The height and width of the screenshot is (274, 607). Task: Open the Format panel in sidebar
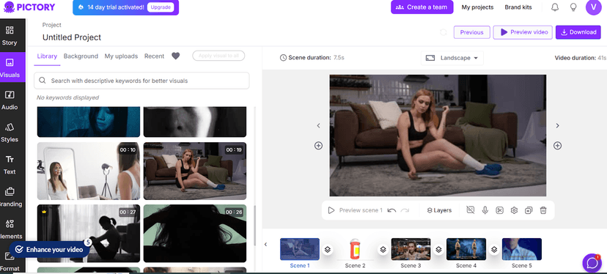10,262
